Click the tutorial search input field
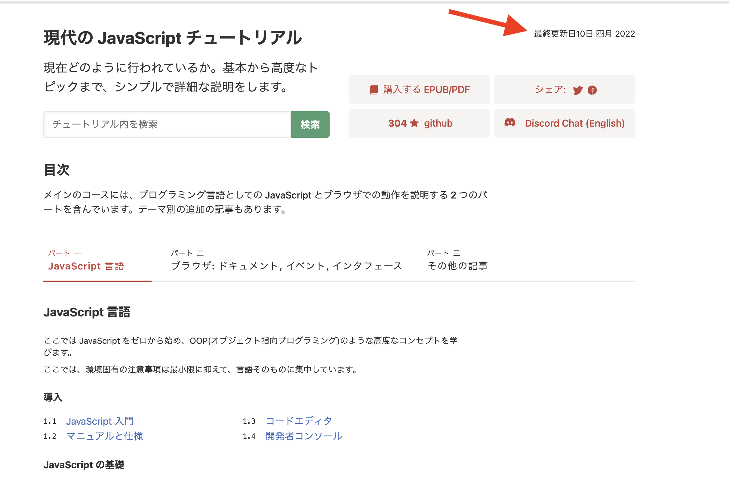This screenshot has height=483, width=729. tap(167, 125)
